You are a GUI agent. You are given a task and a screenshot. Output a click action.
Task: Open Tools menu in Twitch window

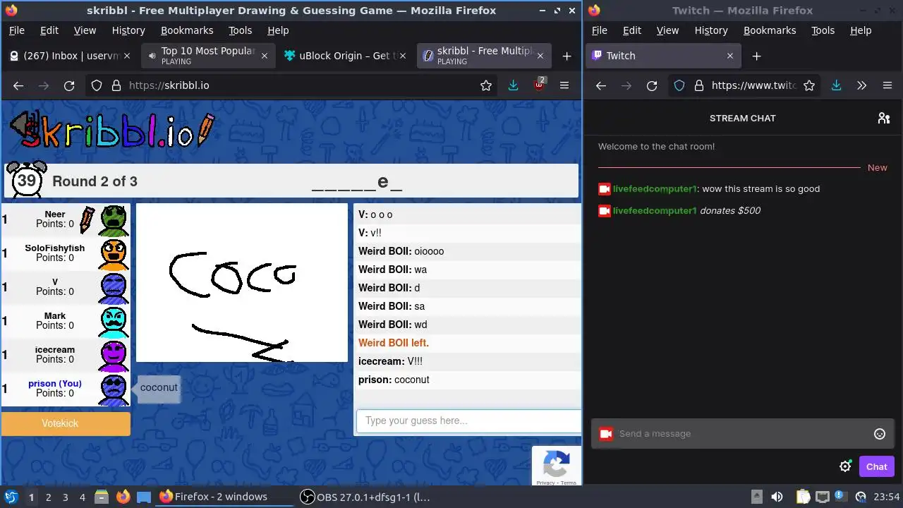(x=823, y=30)
